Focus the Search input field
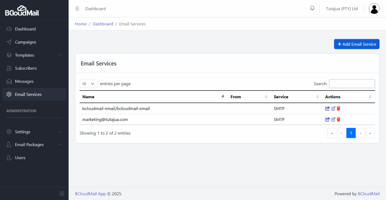Viewport: 386px width, 200px height. (352, 84)
